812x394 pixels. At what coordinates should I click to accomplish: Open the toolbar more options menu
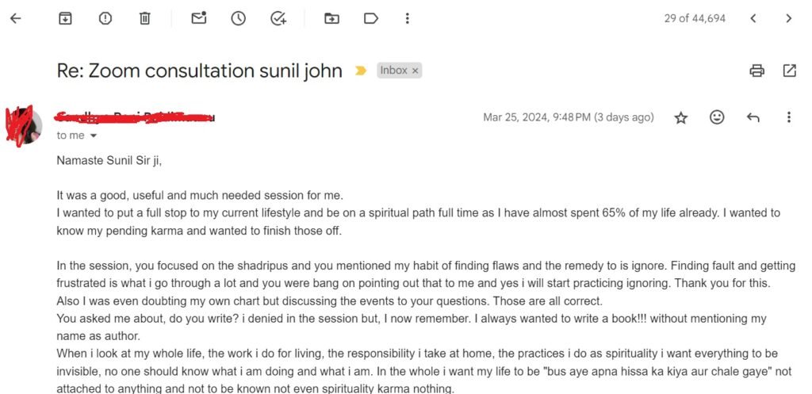(407, 18)
